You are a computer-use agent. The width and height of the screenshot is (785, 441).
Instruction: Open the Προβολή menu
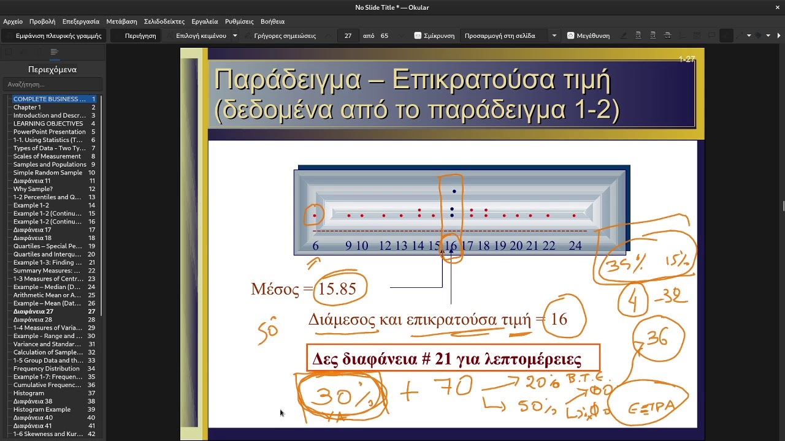click(x=42, y=21)
